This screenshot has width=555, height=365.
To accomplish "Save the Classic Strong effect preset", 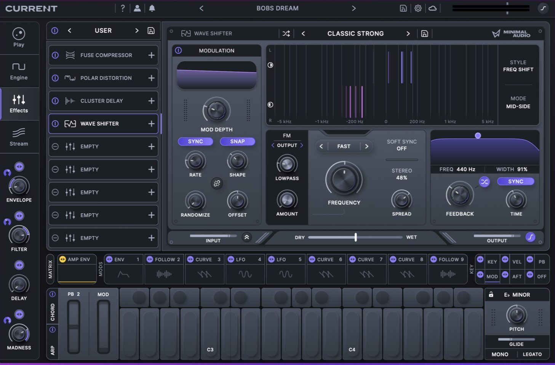I will pos(424,34).
